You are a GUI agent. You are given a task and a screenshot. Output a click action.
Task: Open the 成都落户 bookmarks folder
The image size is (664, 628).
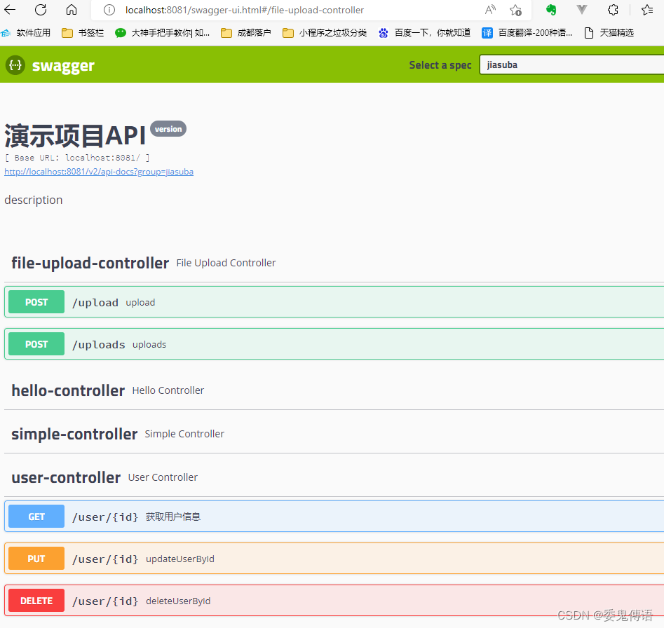(253, 32)
